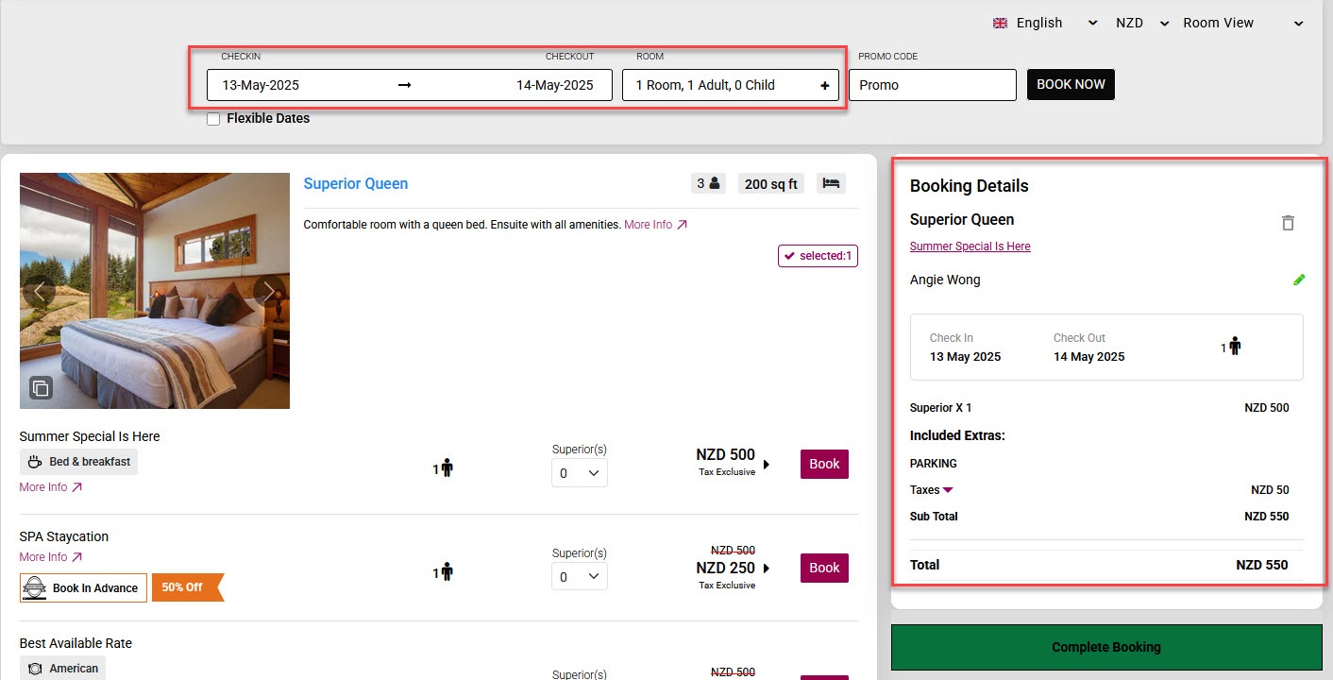Open the Room View dropdown
This screenshot has height=680, width=1333.
tap(1241, 23)
